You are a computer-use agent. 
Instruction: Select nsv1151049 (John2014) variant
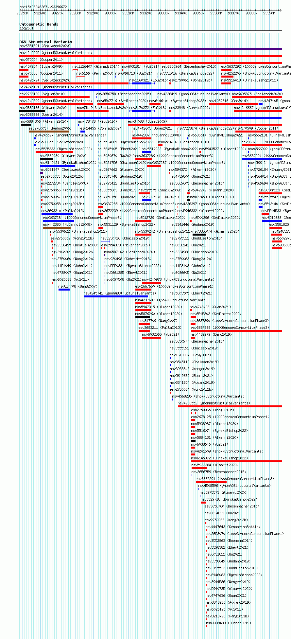click(x=72, y=266)
